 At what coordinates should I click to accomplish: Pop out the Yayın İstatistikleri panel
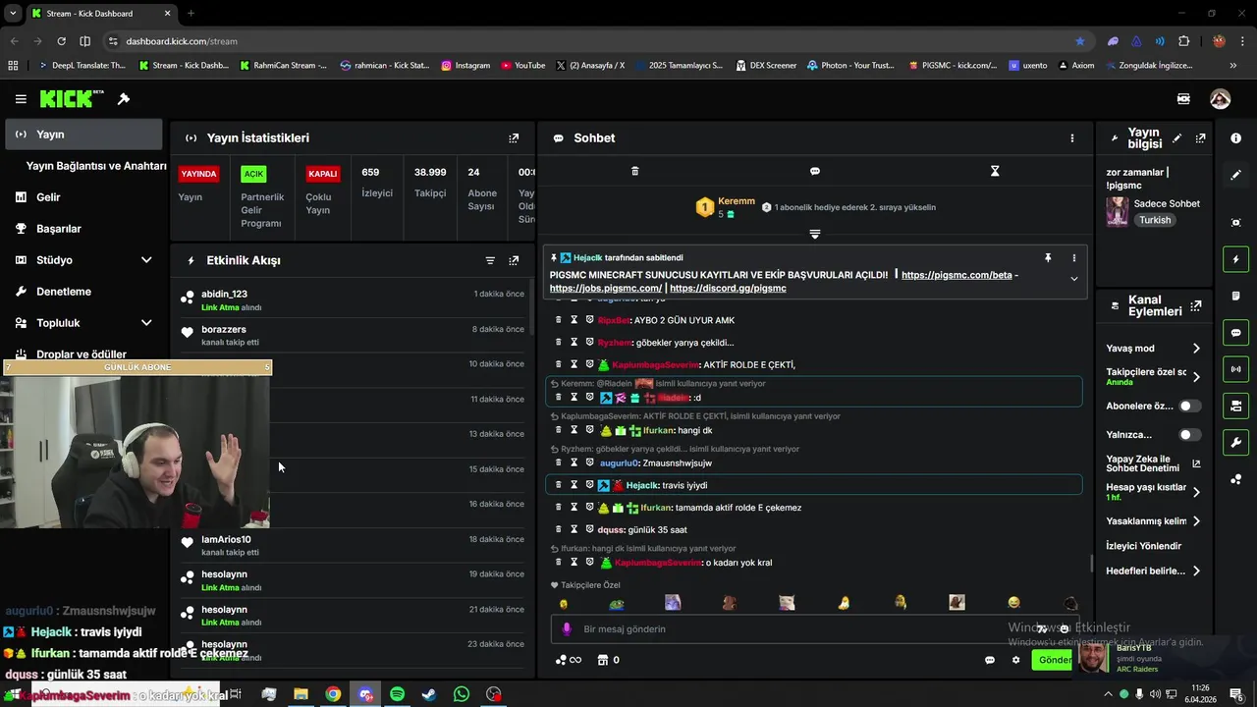[514, 138]
